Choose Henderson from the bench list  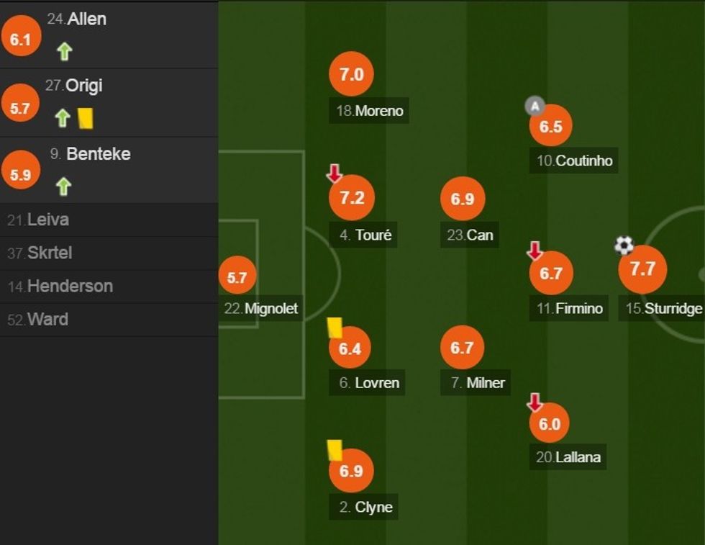pos(60,286)
